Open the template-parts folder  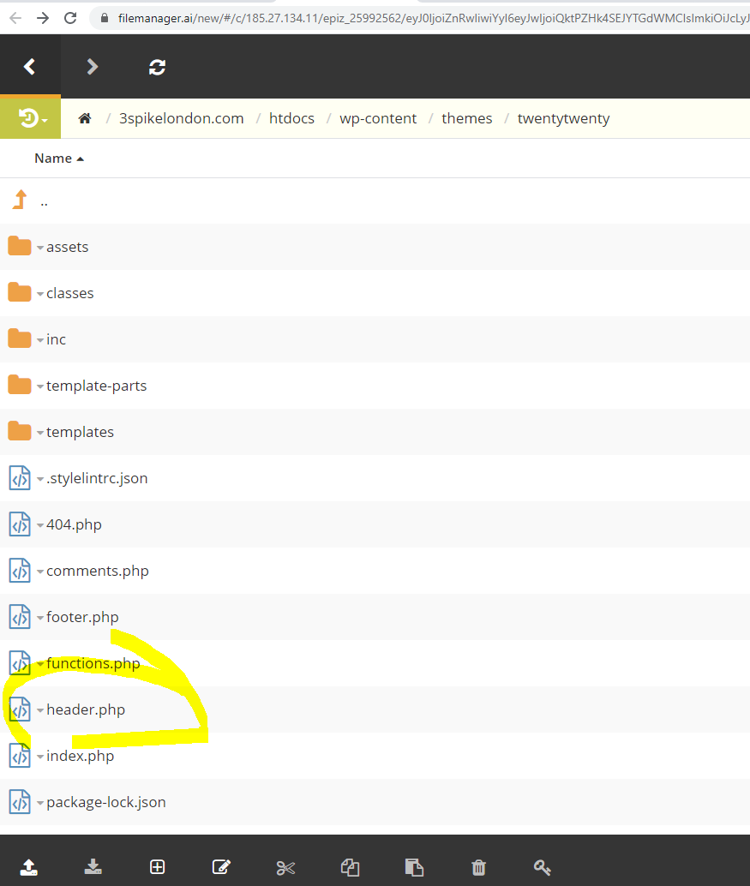click(x=96, y=386)
